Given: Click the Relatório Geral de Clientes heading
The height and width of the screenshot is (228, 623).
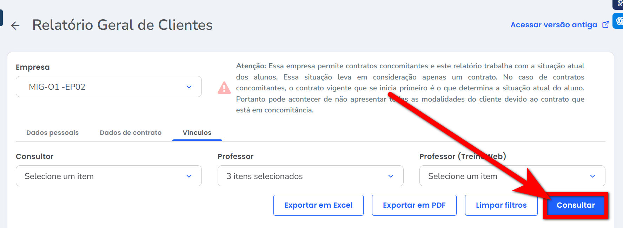Looking at the screenshot, I should coord(122,25).
